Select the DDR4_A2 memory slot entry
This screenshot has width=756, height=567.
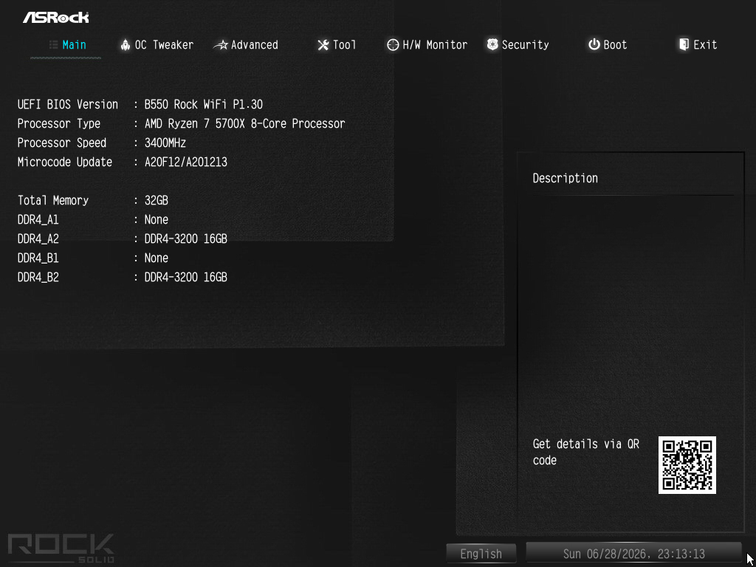point(123,239)
